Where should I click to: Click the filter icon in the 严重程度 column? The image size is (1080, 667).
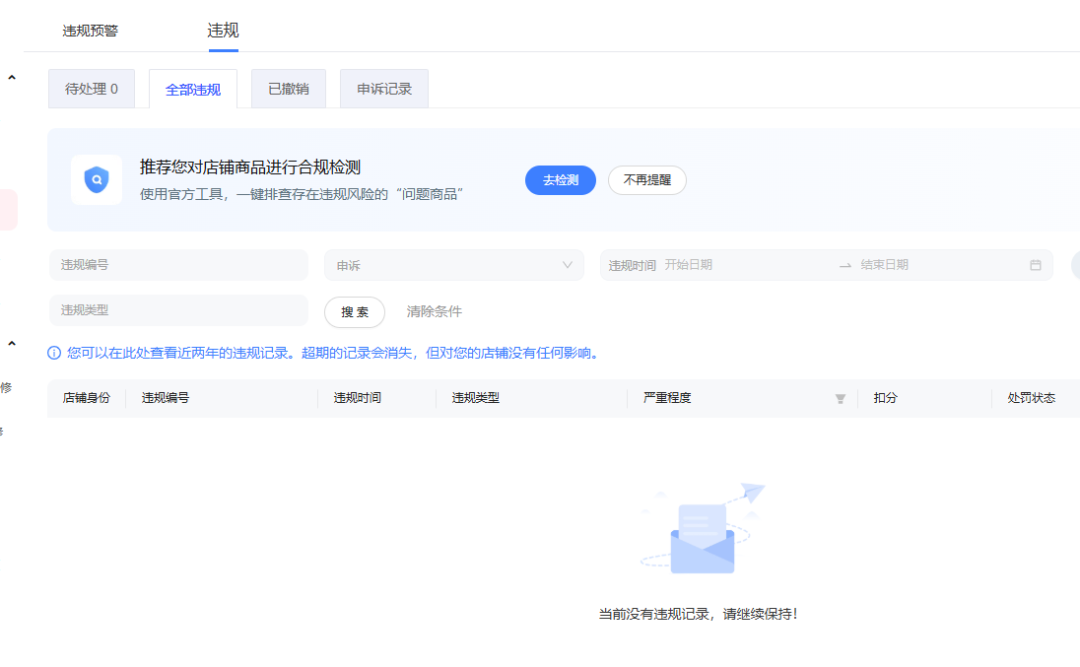(x=840, y=398)
